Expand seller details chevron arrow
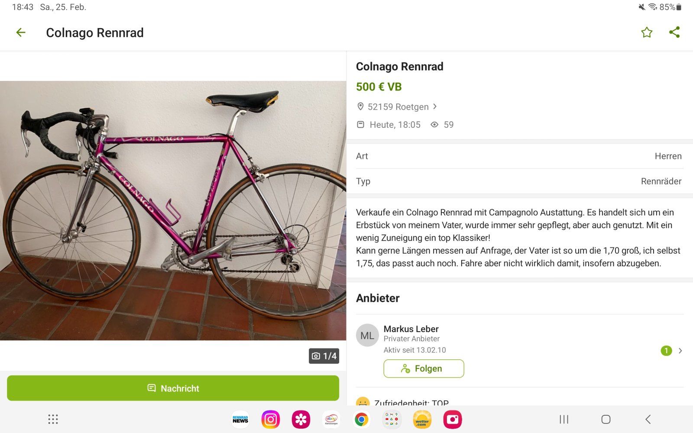Image resolution: width=693 pixels, height=433 pixels. 680,351
